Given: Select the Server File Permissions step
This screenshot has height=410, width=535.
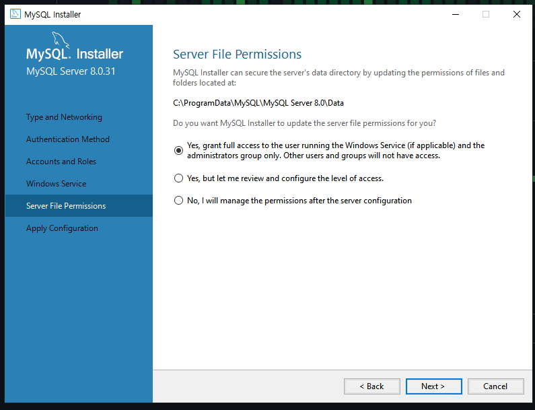Looking at the screenshot, I should [x=79, y=206].
